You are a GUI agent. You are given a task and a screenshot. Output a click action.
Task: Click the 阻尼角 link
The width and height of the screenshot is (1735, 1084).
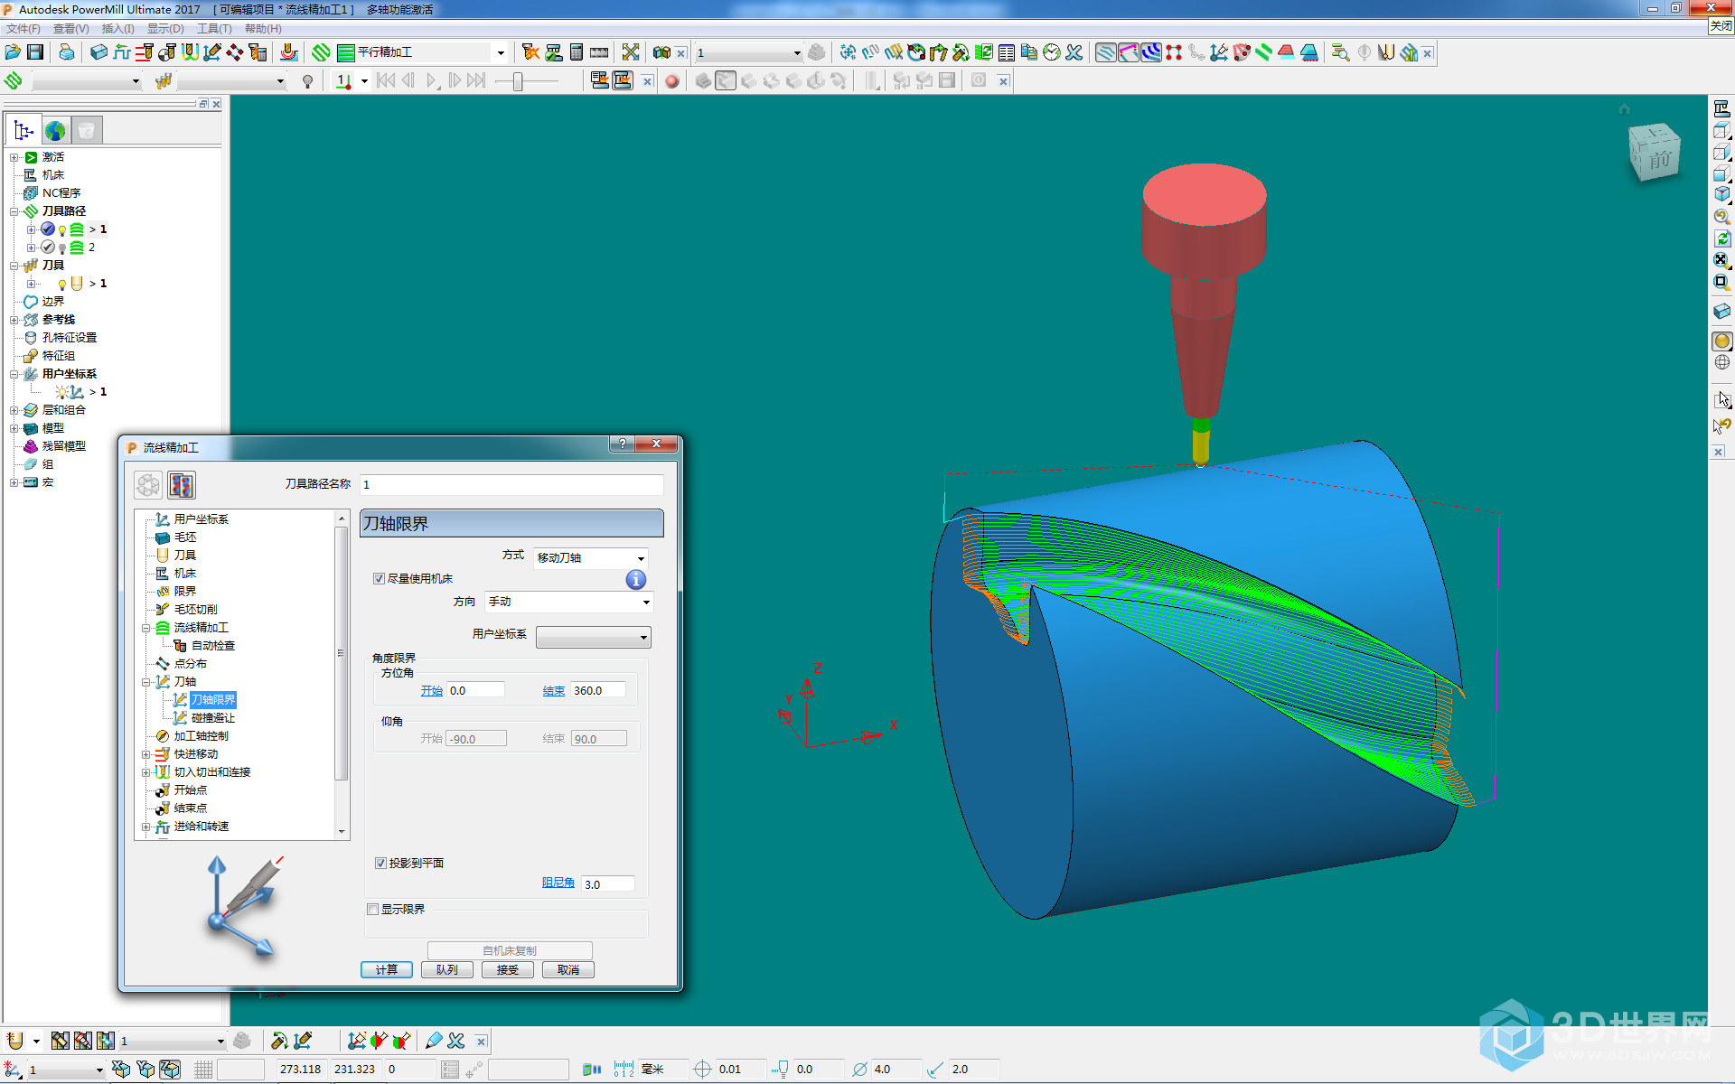click(558, 883)
